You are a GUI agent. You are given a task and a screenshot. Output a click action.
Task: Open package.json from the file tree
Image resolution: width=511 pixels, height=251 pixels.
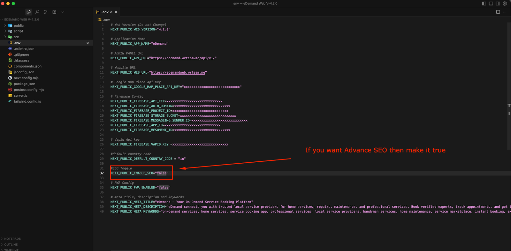(x=24, y=84)
